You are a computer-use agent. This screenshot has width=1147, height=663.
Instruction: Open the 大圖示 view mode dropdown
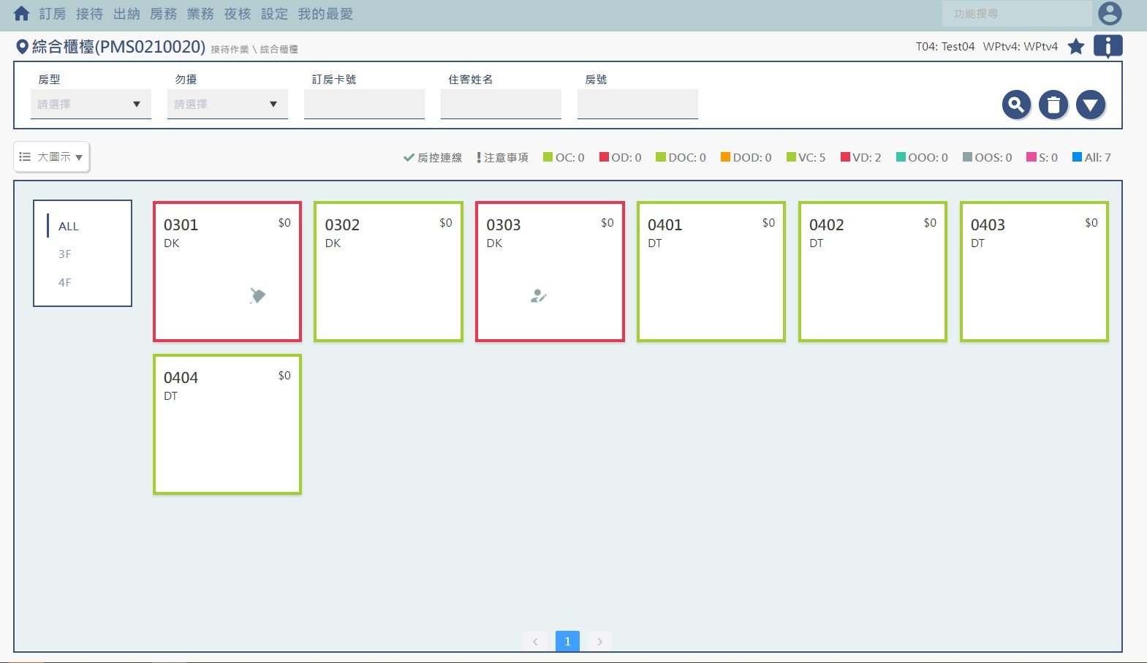click(51, 157)
